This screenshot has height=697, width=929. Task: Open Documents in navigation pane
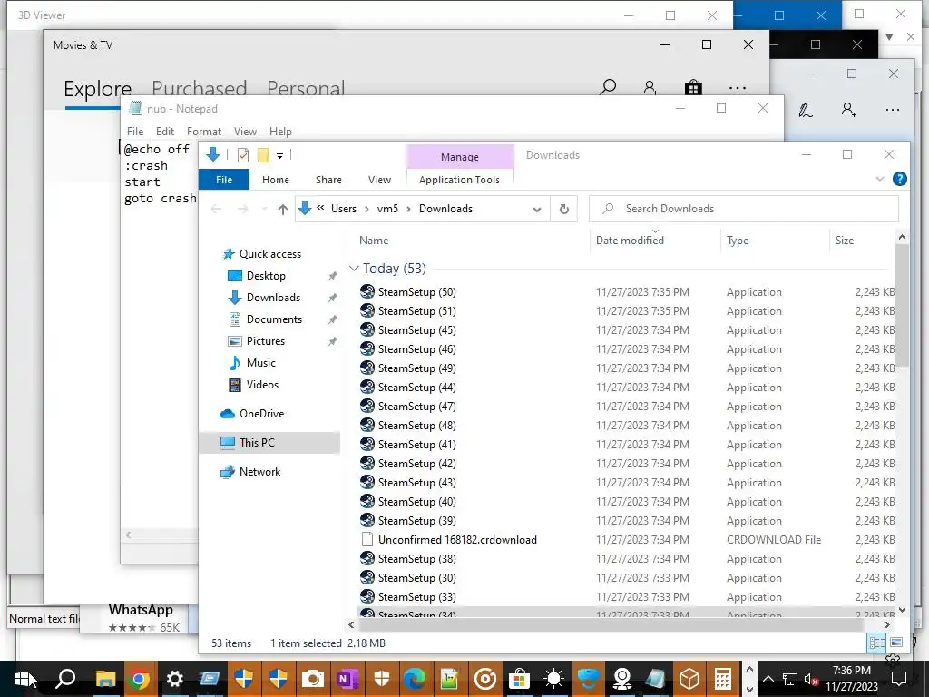pyautogui.click(x=274, y=319)
